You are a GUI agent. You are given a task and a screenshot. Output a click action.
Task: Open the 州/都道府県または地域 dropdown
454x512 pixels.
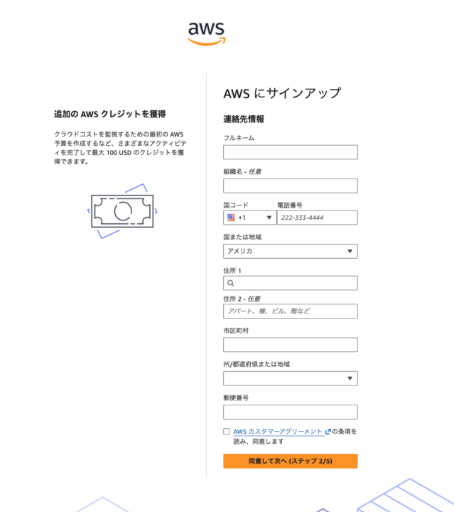coord(291,378)
